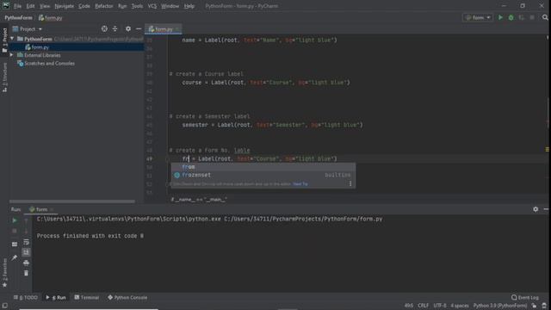
Task: Open the VCS menu
Action: (x=152, y=6)
